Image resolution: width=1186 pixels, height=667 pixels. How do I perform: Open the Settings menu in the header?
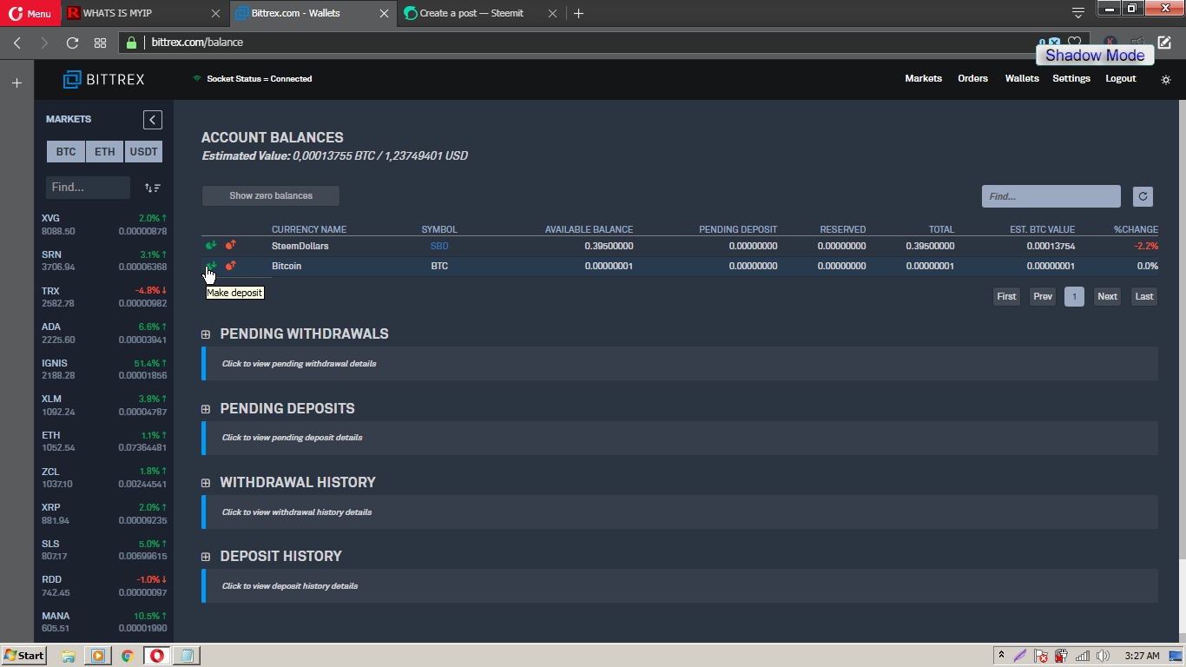1071,79
